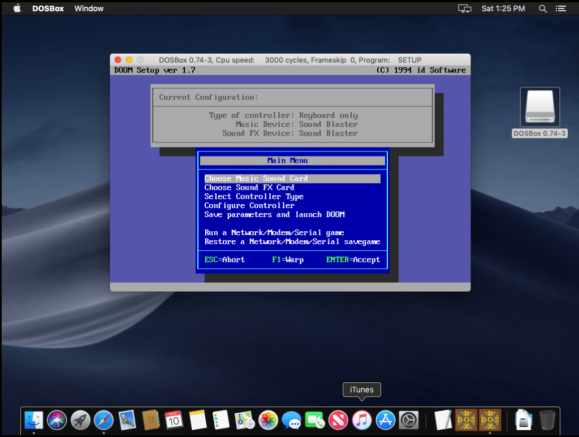The height and width of the screenshot is (437, 579).
Task: Open the Window menu in the menu bar
Action: click(88, 8)
